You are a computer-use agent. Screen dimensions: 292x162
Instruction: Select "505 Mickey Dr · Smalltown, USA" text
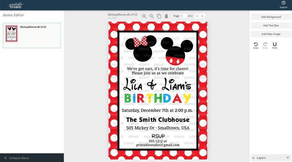point(158,128)
